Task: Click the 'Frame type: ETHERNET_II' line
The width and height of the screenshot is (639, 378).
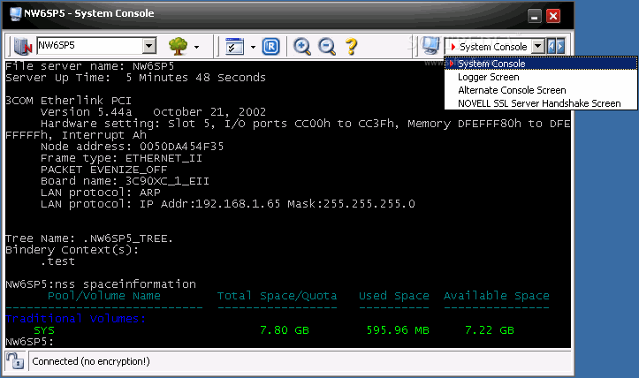Action: point(121,158)
